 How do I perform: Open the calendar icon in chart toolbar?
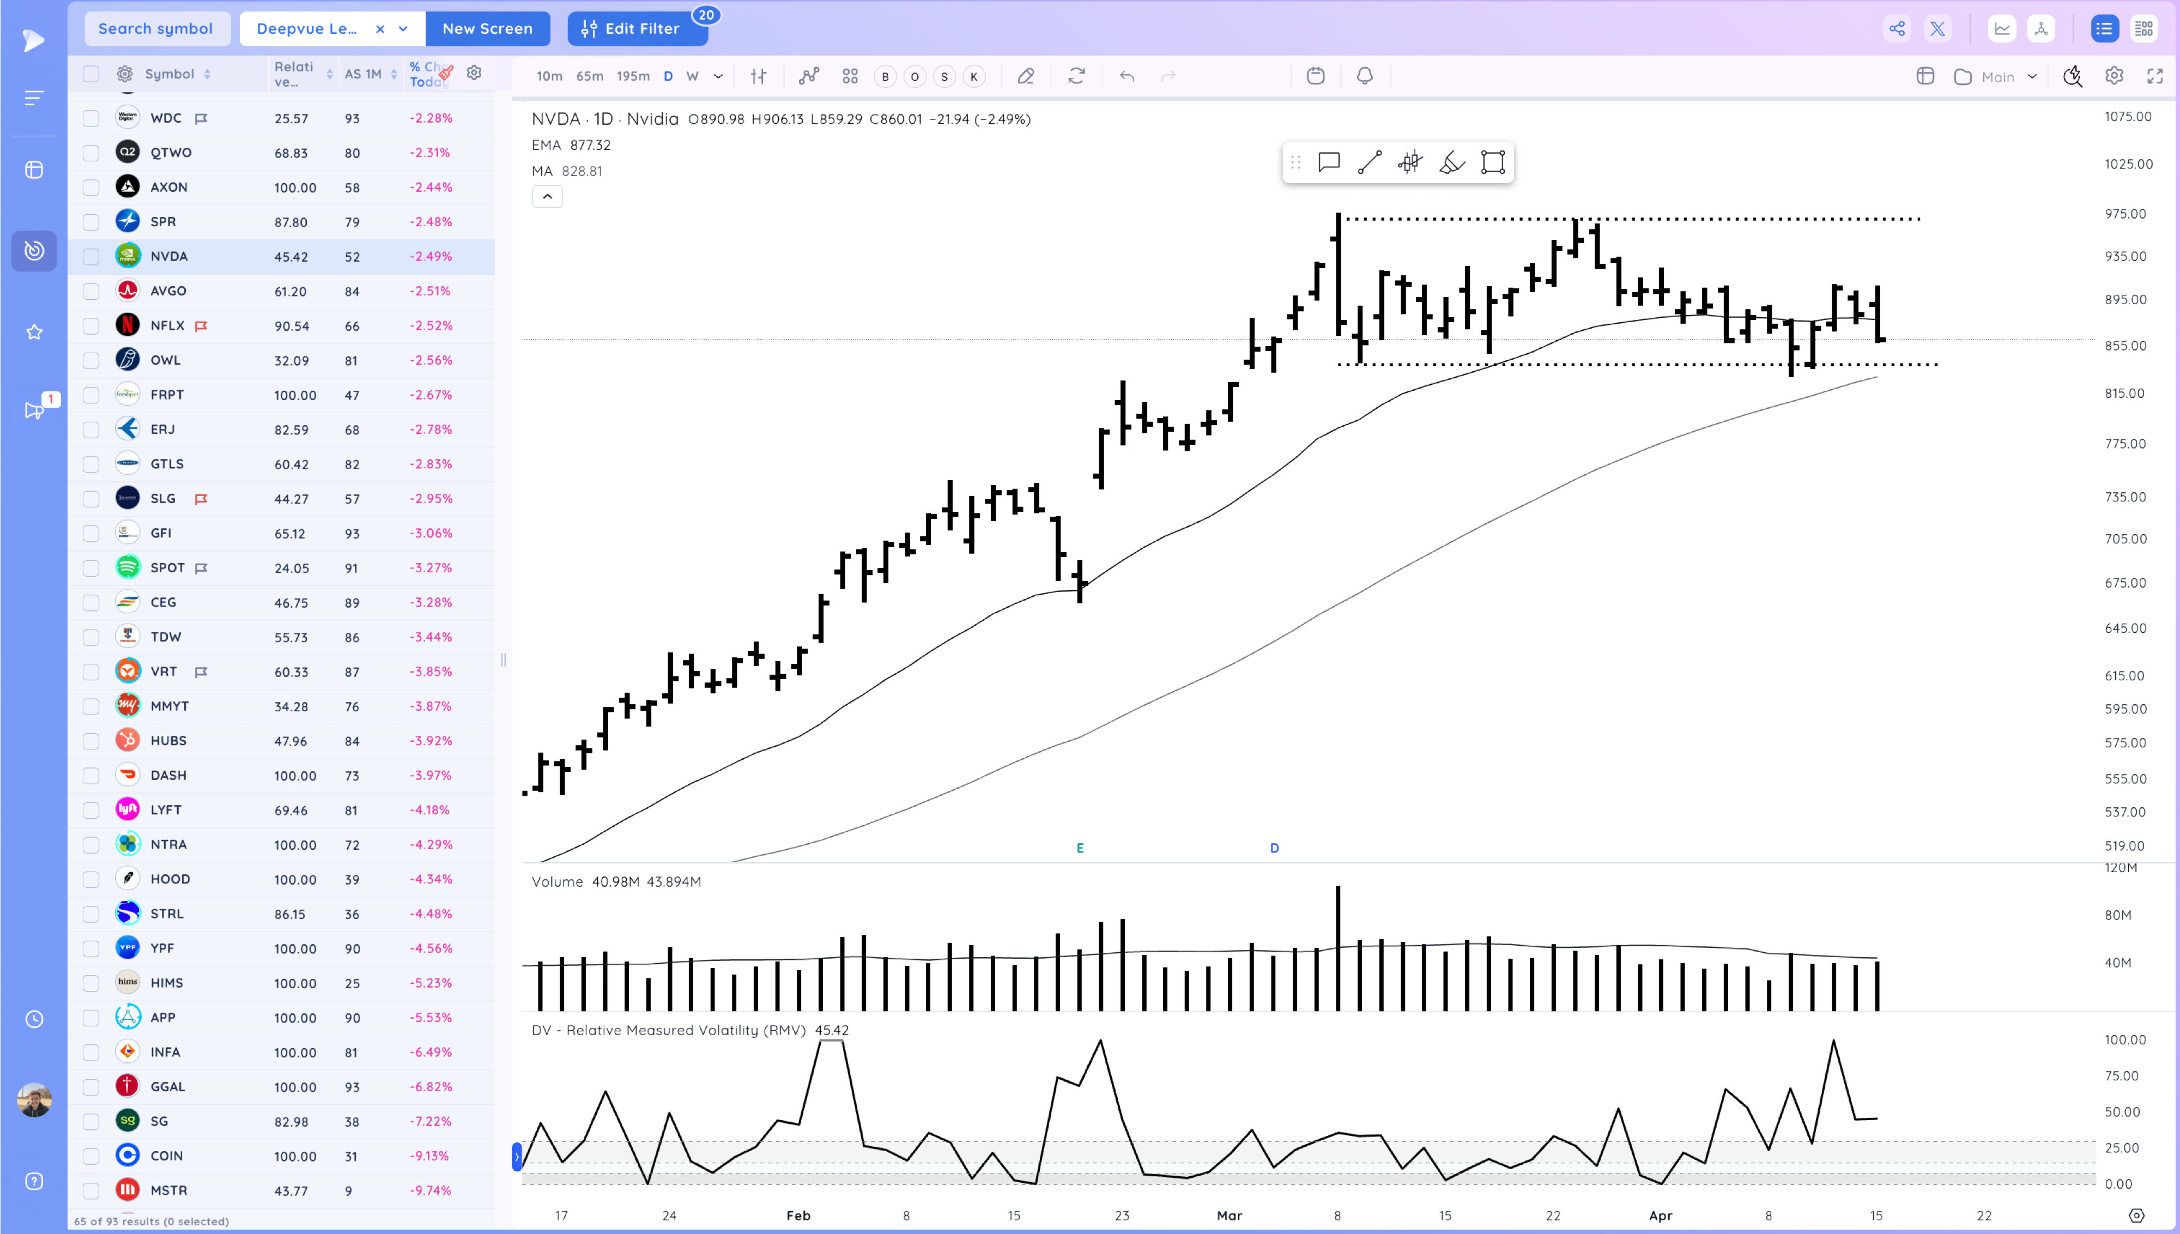[1316, 76]
